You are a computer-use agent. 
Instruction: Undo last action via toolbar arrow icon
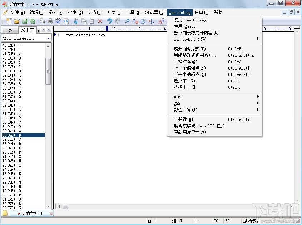[x=109, y=21]
